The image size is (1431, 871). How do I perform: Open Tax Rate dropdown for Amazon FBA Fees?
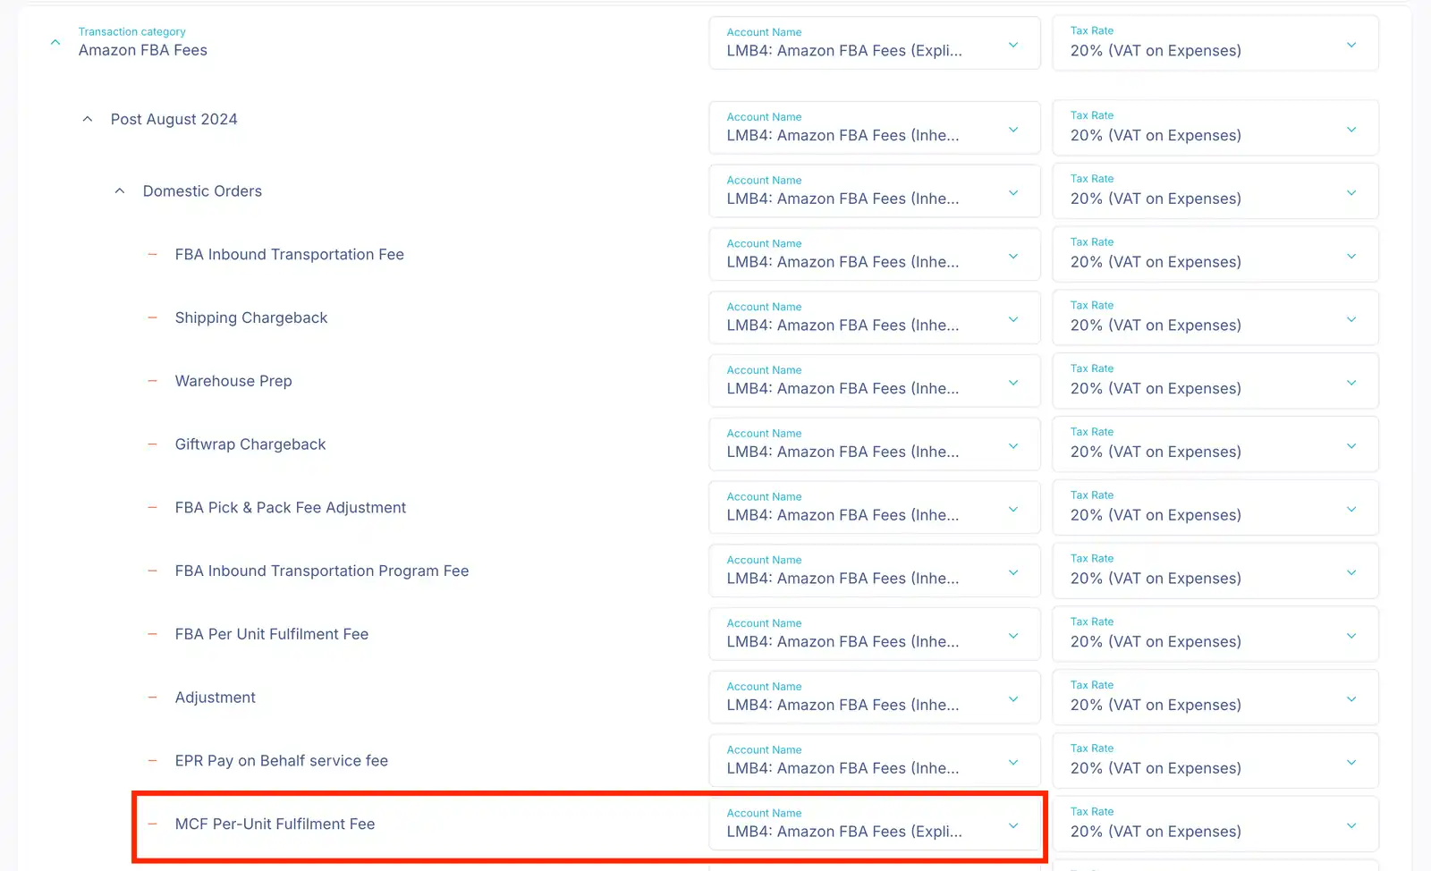tap(1215, 43)
